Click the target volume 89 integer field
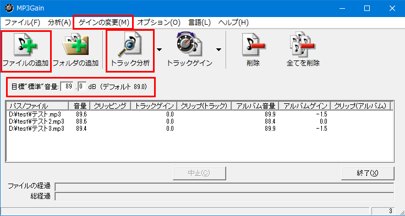 [x=67, y=86]
